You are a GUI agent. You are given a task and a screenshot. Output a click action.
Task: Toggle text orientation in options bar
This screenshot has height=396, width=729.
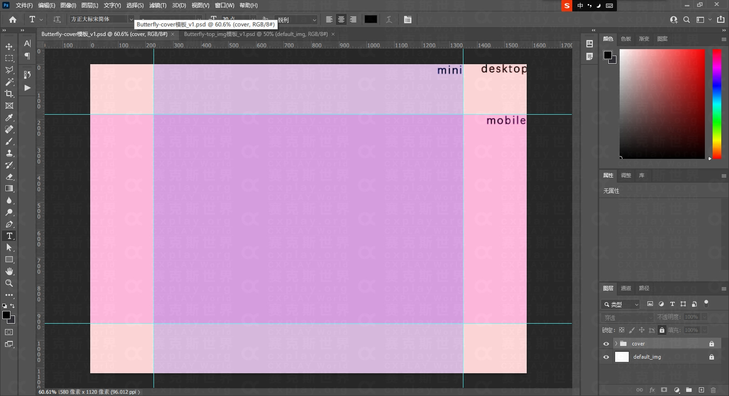(57, 20)
